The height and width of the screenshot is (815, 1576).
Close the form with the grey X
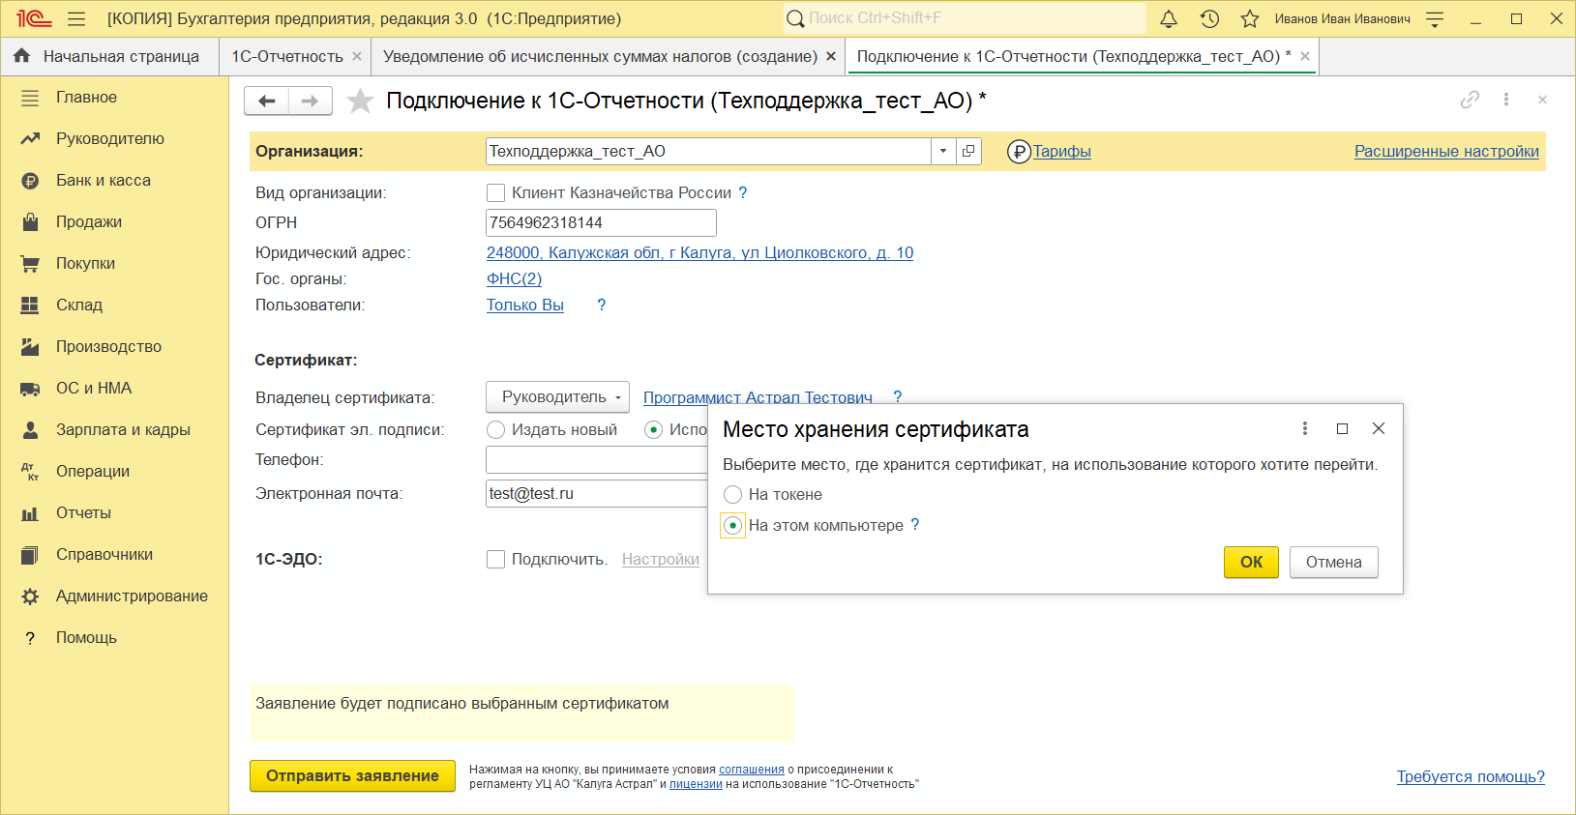[1542, 100]
